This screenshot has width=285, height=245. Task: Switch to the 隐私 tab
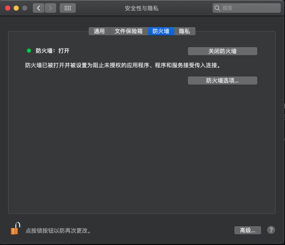184,31
